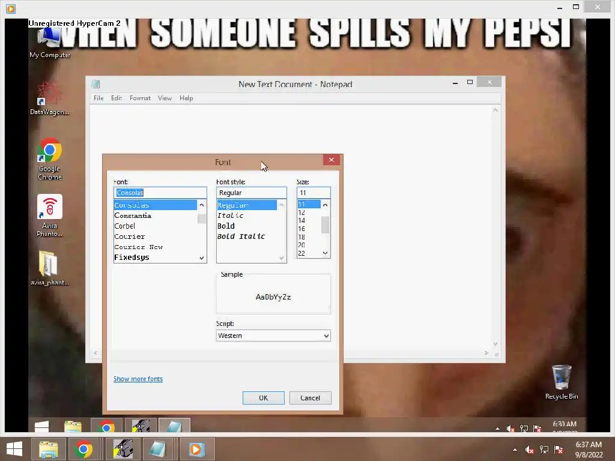Select Consolas in the font list
This screenshot has width=615, height=461.
(156, 205)
